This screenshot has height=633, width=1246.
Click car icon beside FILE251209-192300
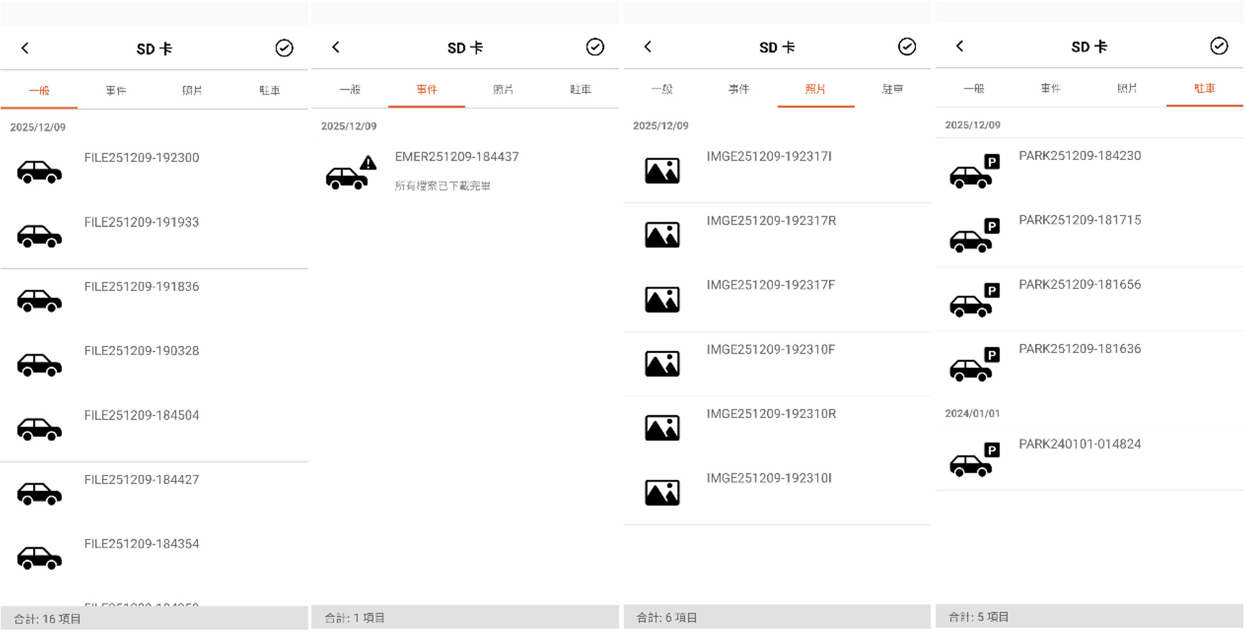click(39, 172)
